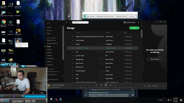Open the Spotify play queue icon
184x103 pixels.
click(x=145, y=86)
